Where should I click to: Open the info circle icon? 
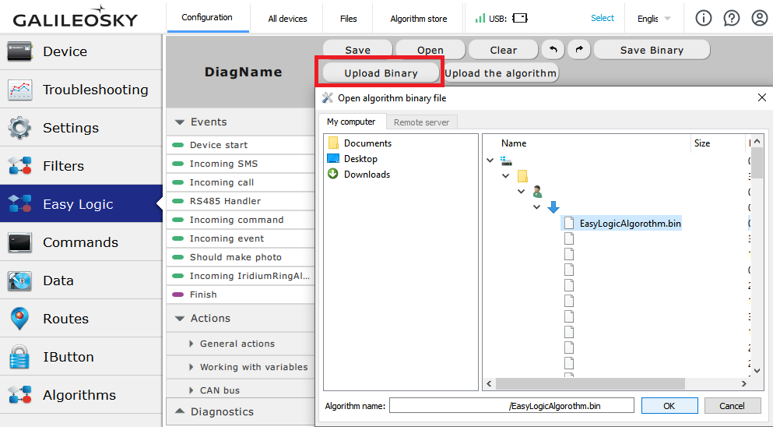click(704, 18)
